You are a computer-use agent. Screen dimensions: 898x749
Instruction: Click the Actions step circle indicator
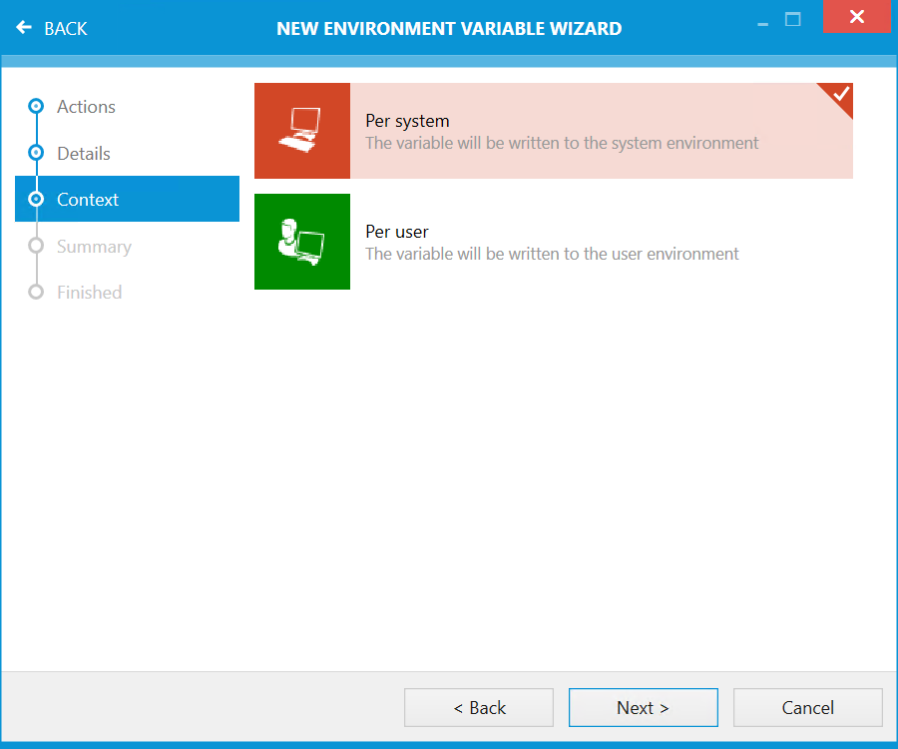[36, 107]
